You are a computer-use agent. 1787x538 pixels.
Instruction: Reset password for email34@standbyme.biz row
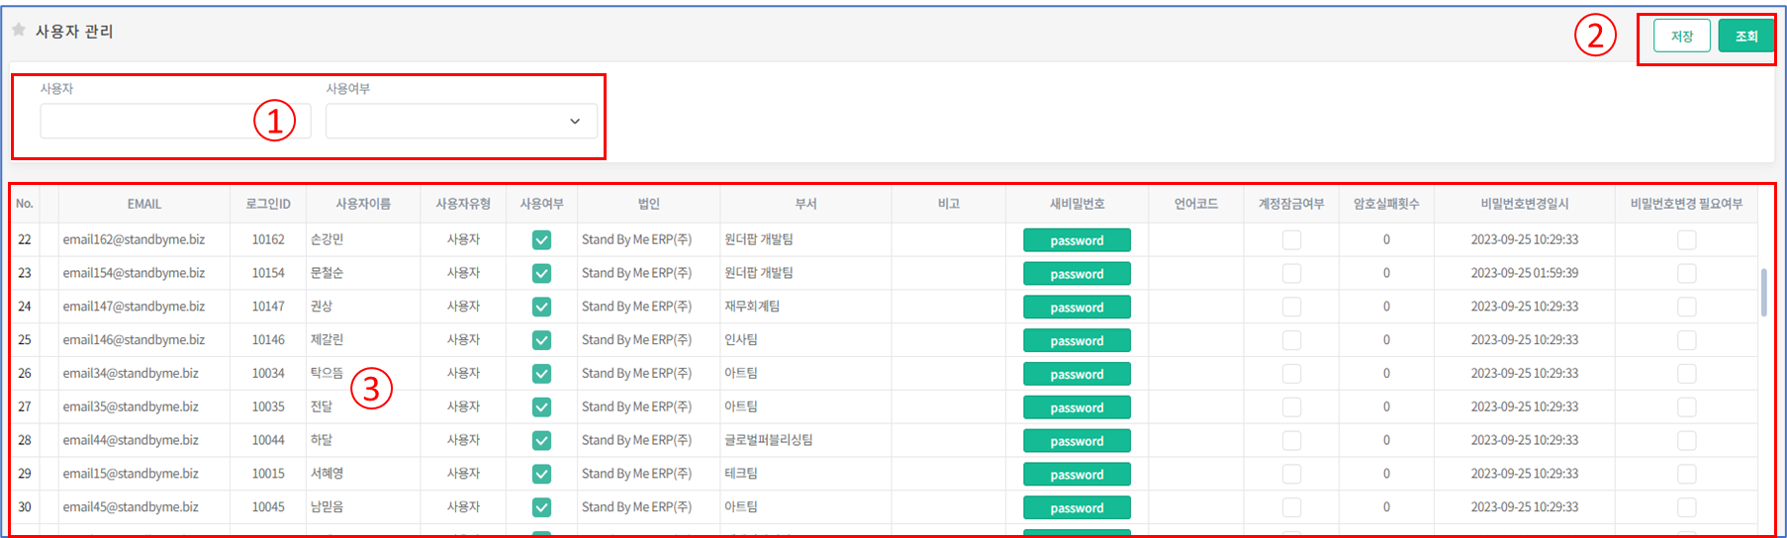click(x=1077, y=375)
